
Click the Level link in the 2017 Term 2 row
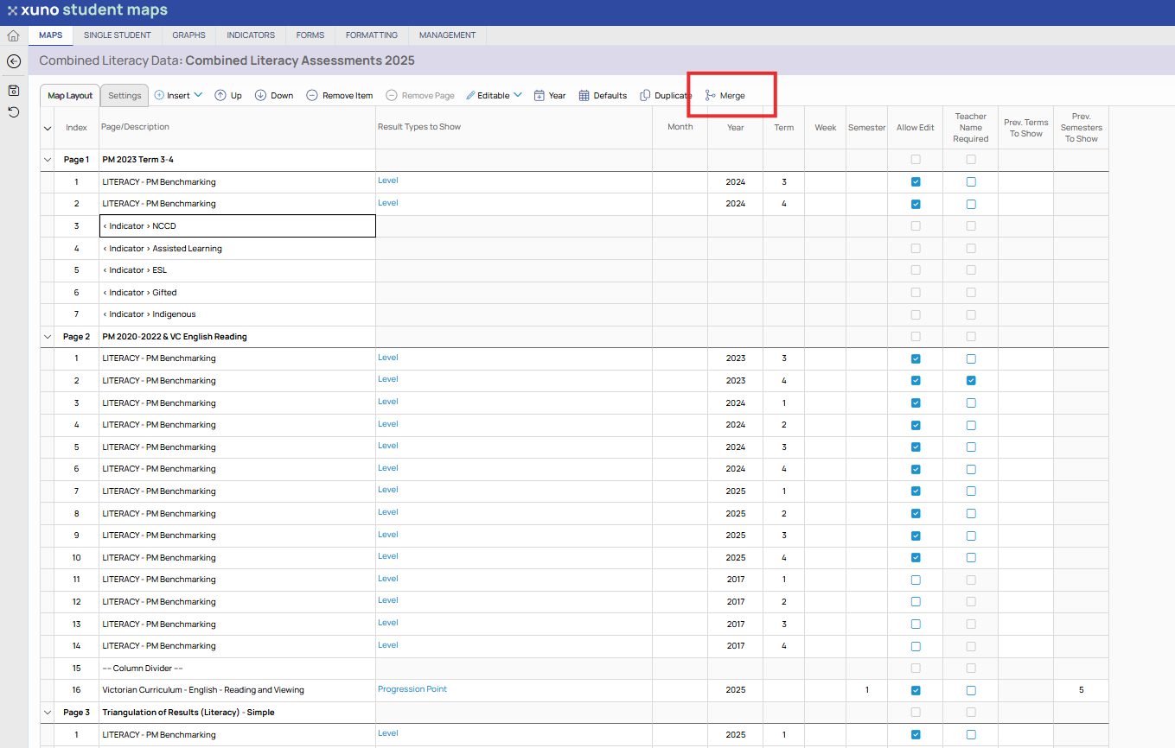[x=388, y=600]
